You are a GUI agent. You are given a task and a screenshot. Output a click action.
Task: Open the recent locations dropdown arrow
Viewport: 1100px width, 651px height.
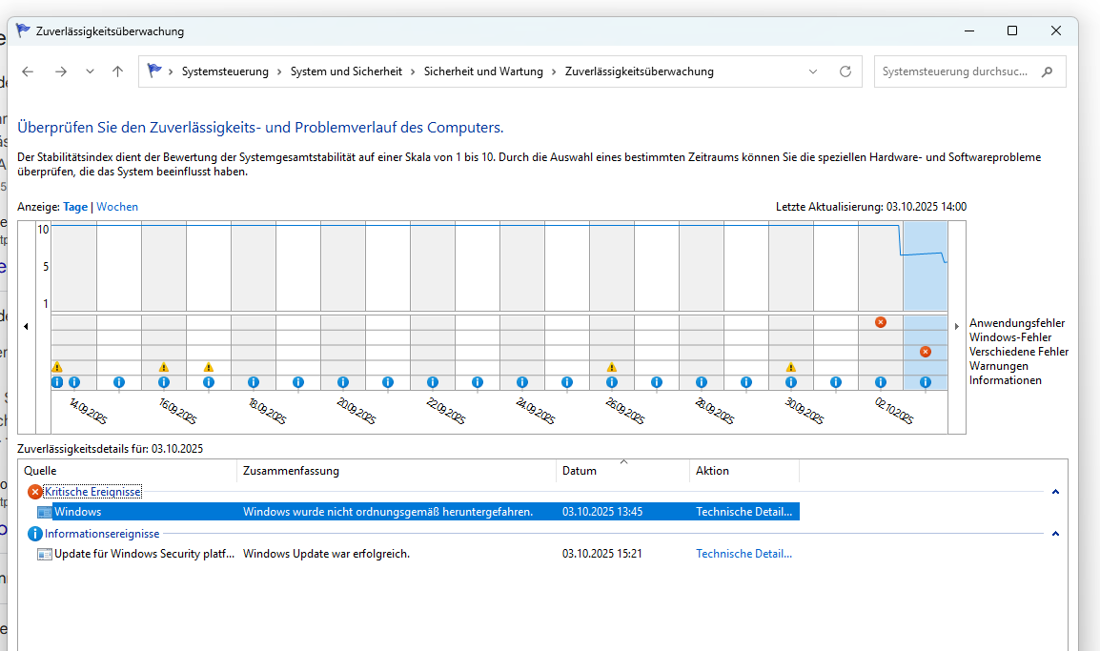90,71
